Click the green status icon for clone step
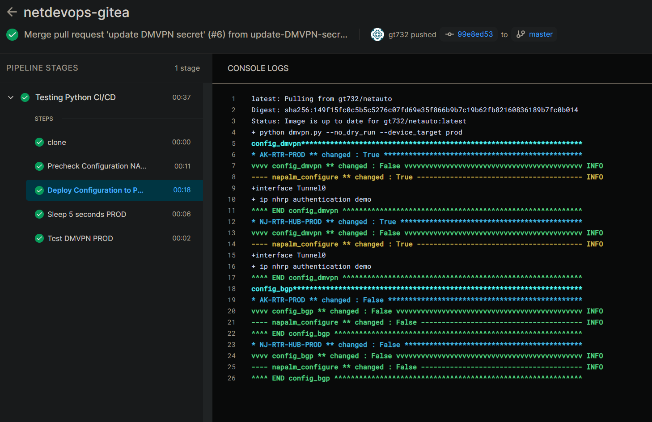 point(39,142)
